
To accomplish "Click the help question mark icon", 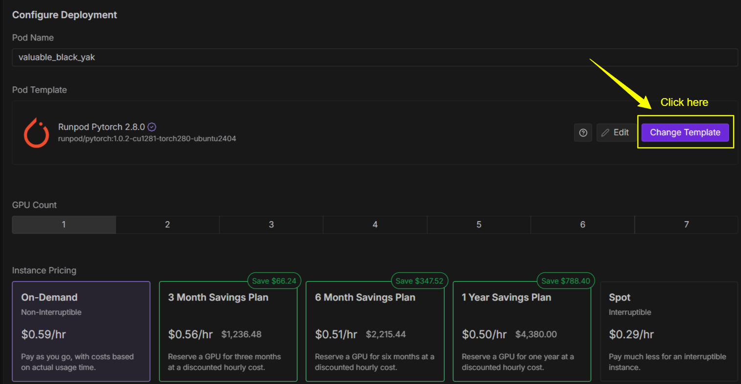I will point(583,133).
